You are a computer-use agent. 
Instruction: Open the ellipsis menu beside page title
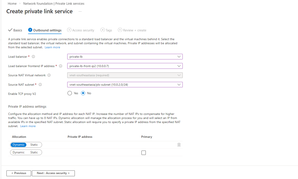(x=80, y=12)
